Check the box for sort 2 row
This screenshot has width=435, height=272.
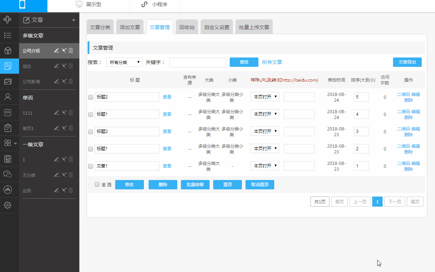[x=90, y=149]
